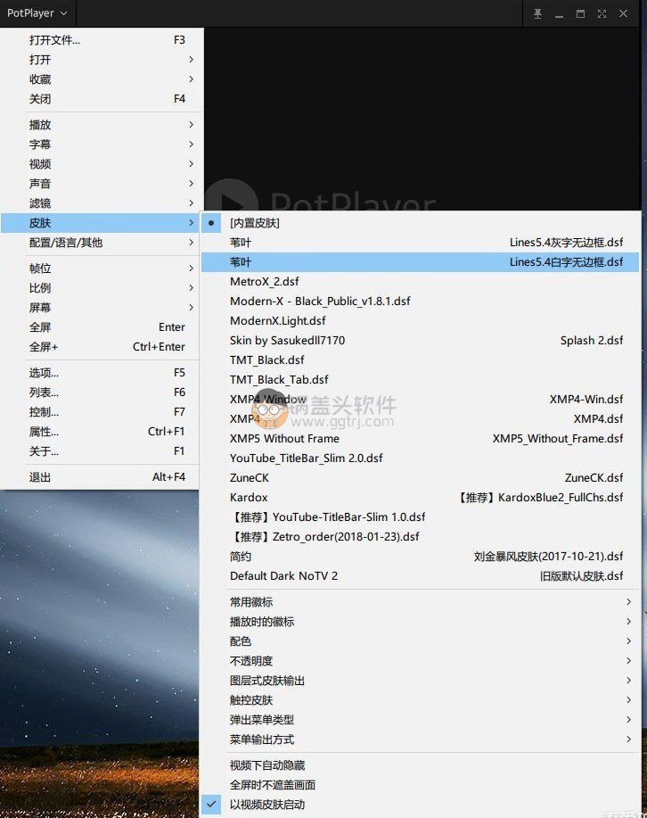Toggle 以视频皮肤启动 checked option

421,805
